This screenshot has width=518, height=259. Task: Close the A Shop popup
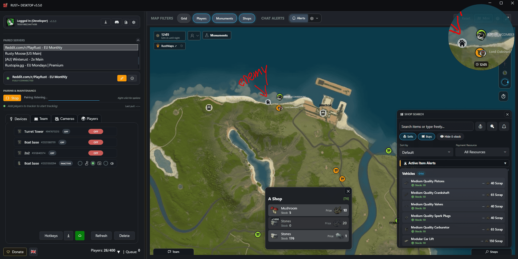coord(348,191)
